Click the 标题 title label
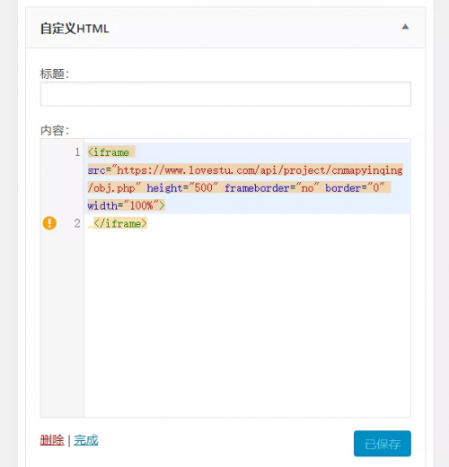 [x=55, y=74]
